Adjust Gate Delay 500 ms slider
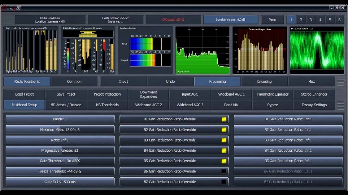The width and height of the screenshot is (348, 195). tap(60, 182)
